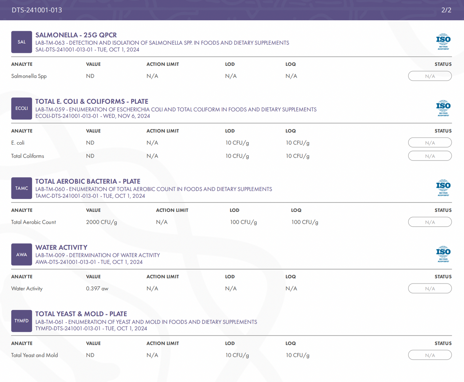The image size is (464, 382).
Task: Click ISO logo beside Total Aerobic Bacteria
Action: 443,188
